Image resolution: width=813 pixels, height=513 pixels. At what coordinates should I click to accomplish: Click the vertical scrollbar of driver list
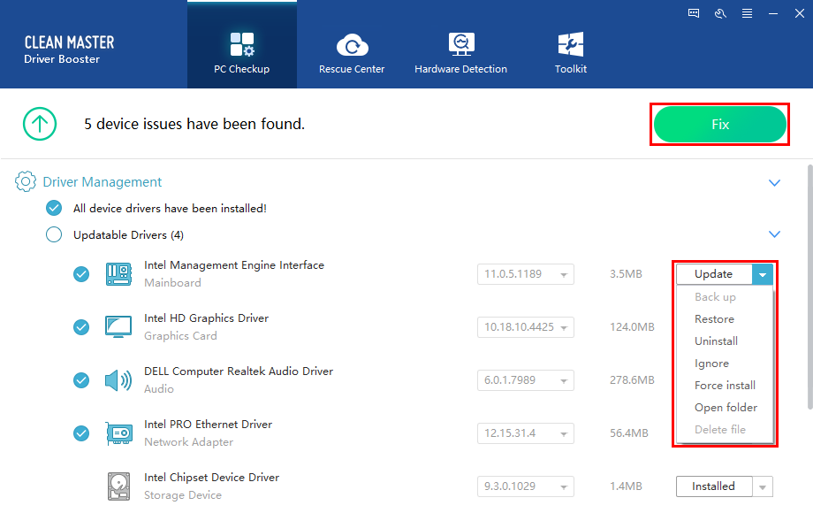point(809,287)
